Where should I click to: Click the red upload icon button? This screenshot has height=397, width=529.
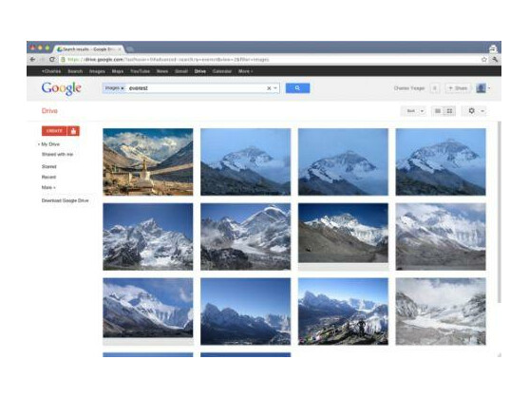(x=73, y=131)
